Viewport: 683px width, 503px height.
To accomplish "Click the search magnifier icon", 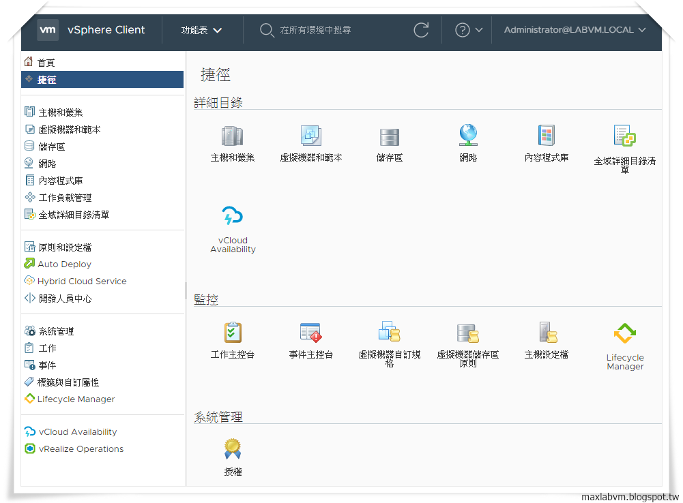I will (x=267, y=30).
